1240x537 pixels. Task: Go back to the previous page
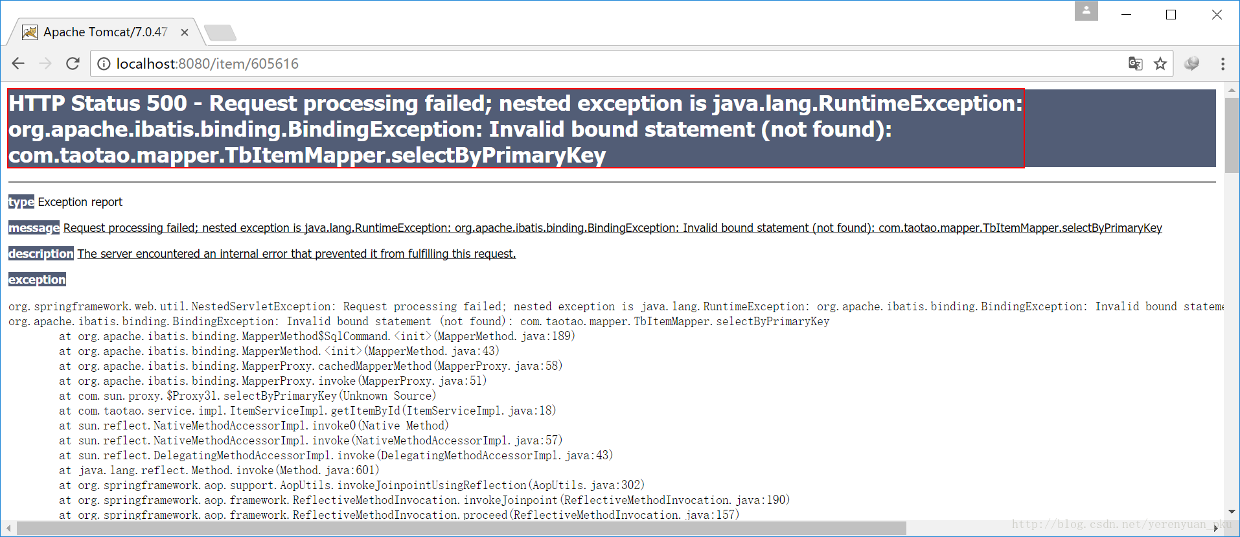pyautogui.click(x=18, y=63)
